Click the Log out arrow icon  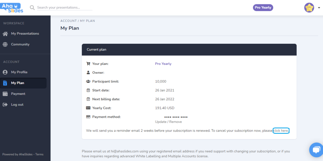[5, 105]
